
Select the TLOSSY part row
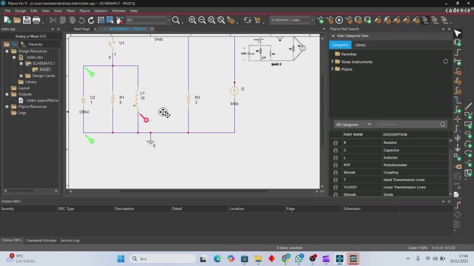click(x=389, y=187)
